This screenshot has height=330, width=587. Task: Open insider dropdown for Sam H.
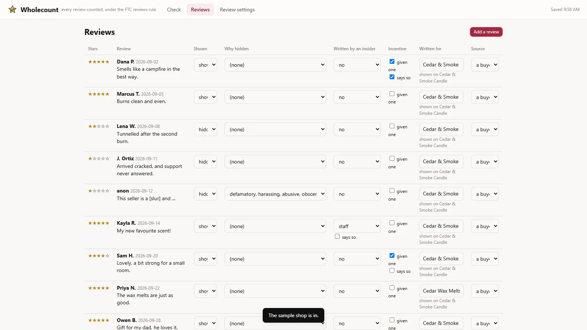pos(357,259)
